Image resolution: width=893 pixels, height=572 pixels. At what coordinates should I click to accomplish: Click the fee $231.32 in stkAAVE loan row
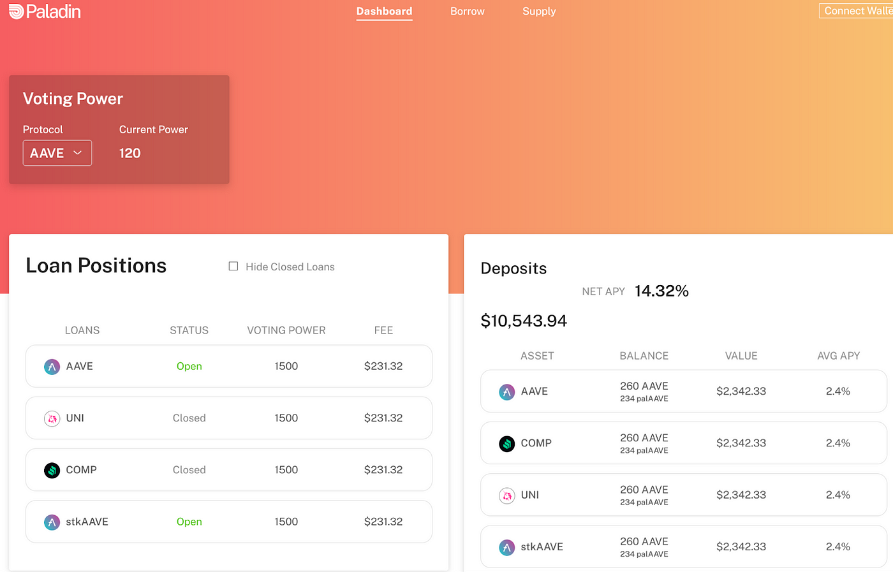click(383, 522)
